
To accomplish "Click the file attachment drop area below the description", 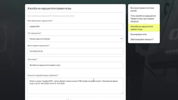I will click(x=75, y=98).
